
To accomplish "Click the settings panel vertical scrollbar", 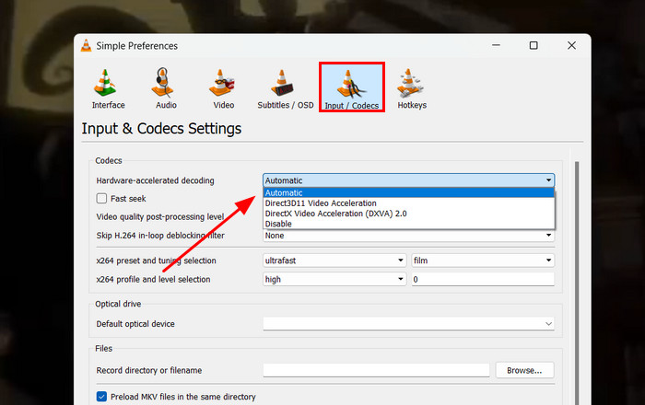I will (577, 283).
